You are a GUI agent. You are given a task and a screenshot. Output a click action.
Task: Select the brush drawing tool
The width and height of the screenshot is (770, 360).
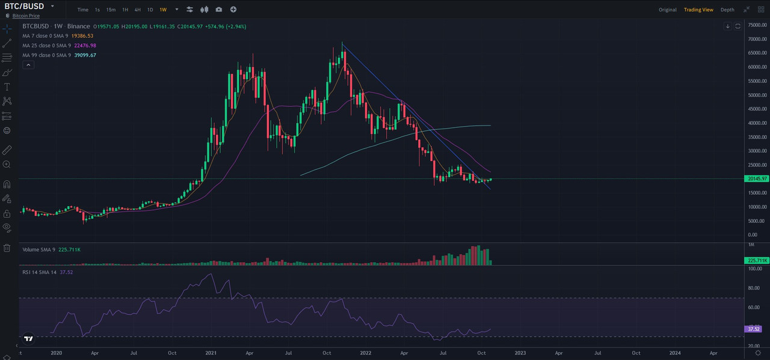(x=7, y=72)
